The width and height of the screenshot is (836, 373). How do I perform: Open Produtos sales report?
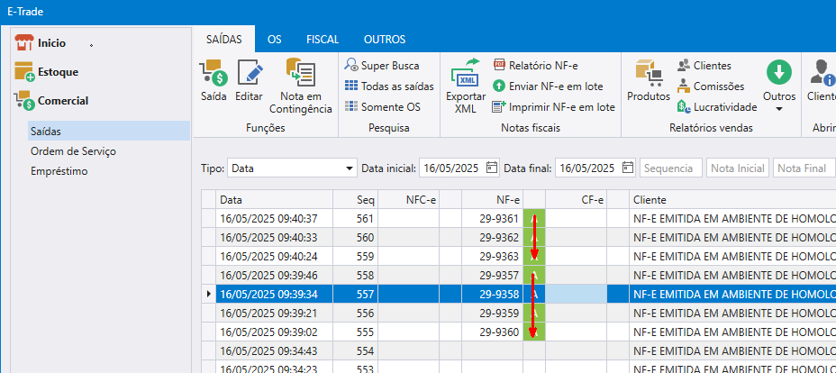click(x=649, y=80)
